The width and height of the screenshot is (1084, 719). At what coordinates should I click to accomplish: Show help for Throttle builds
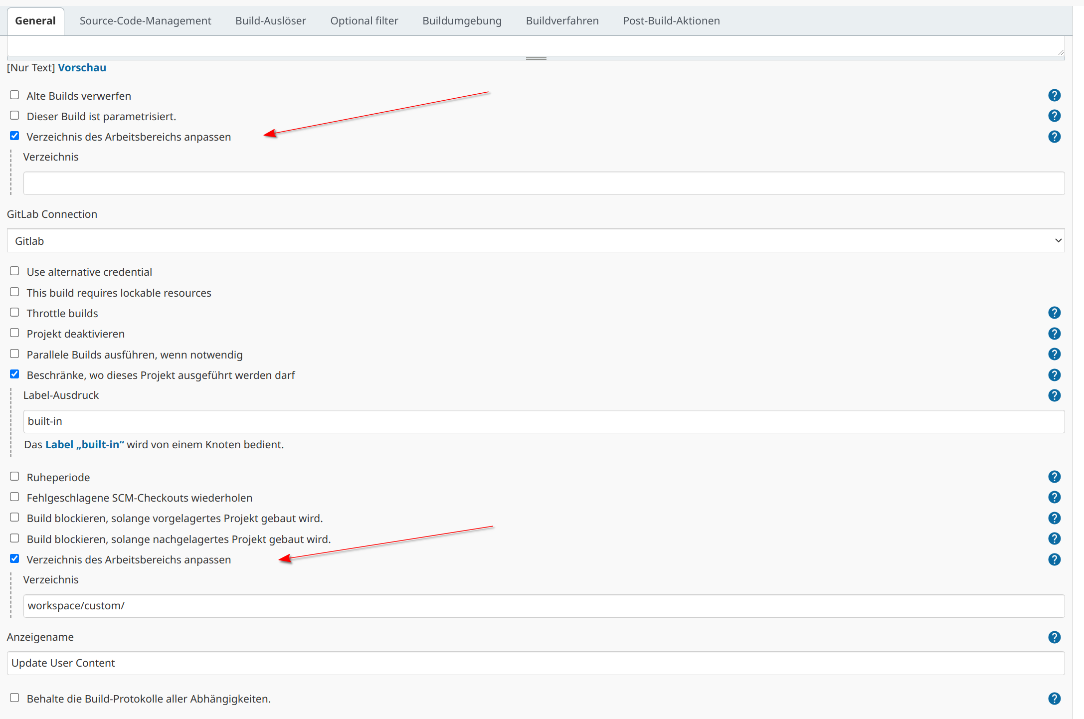click(x=1054, y=313)
